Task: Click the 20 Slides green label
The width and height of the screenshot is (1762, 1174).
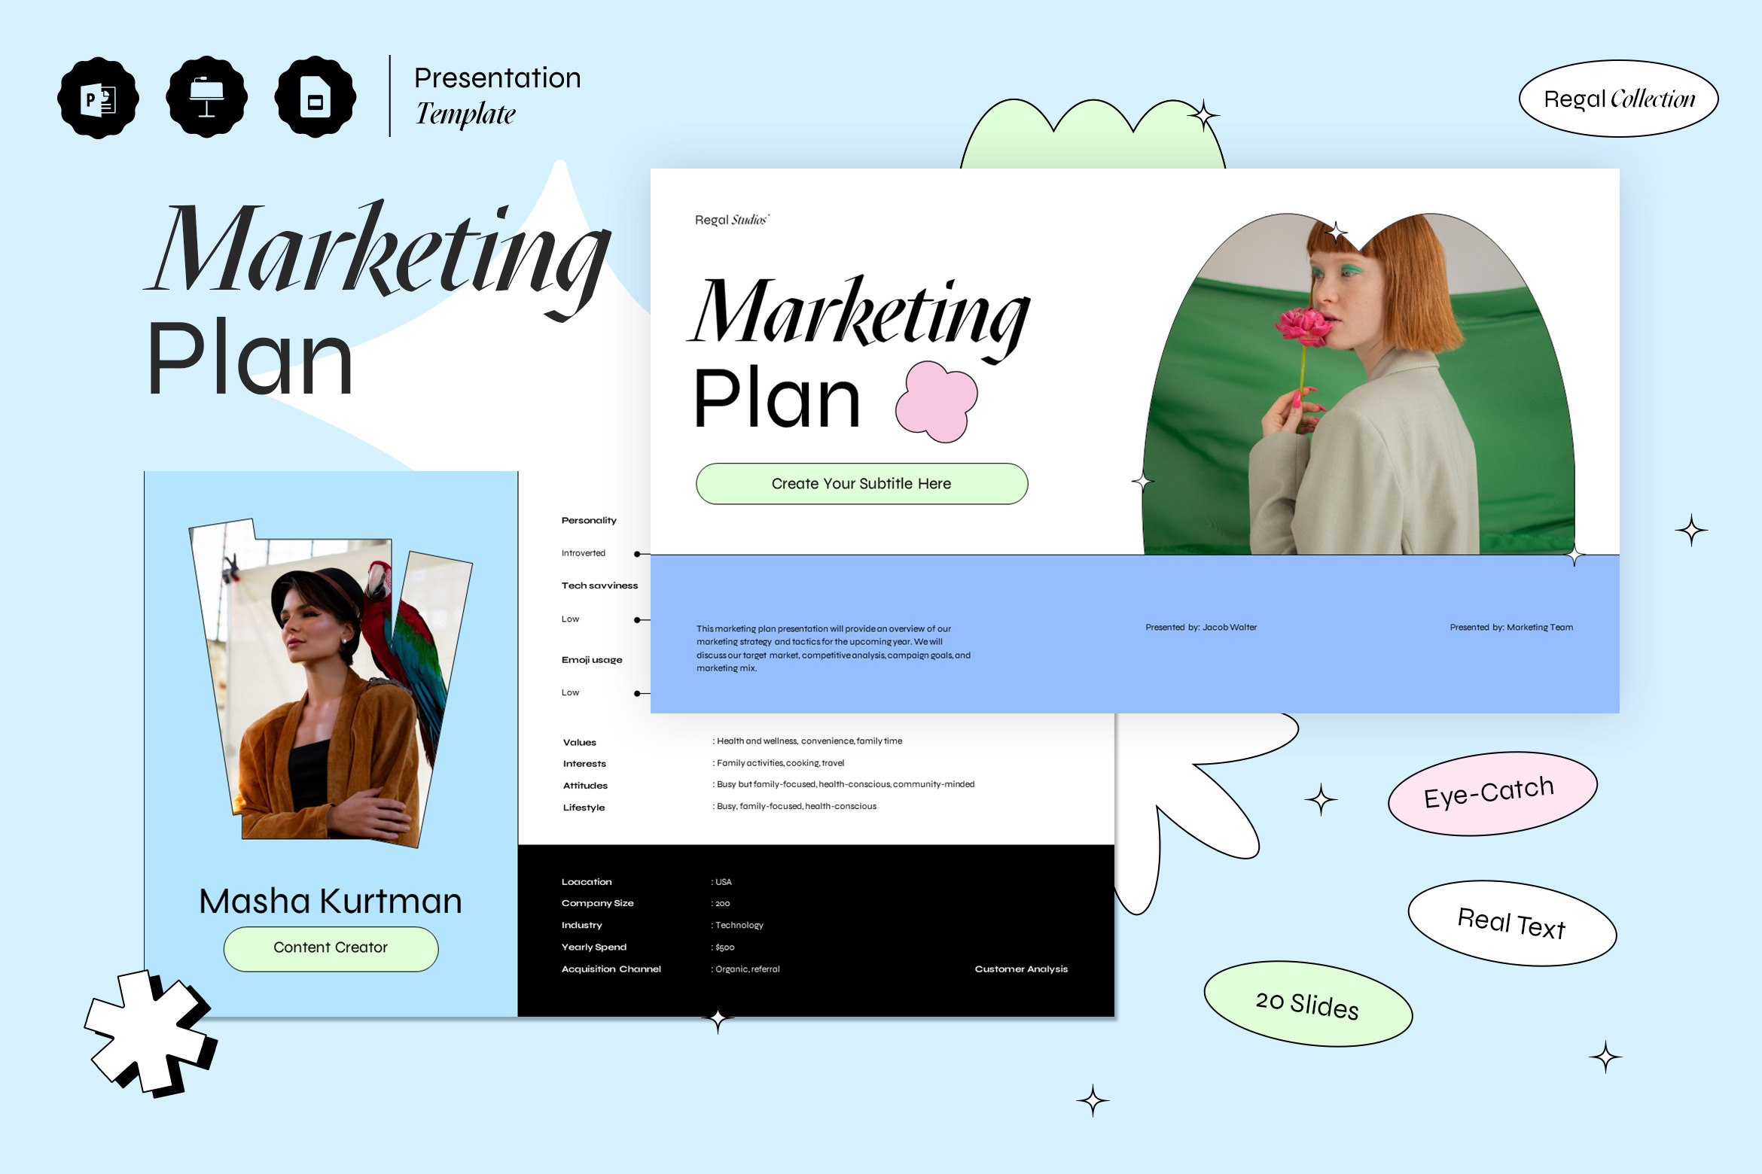Action: [1308, 1004]
